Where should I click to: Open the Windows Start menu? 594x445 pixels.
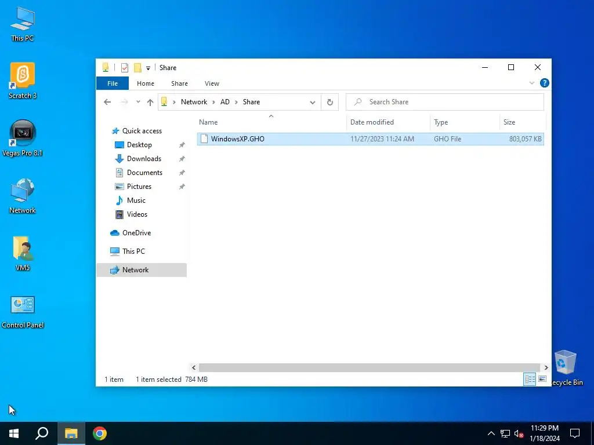14,433
